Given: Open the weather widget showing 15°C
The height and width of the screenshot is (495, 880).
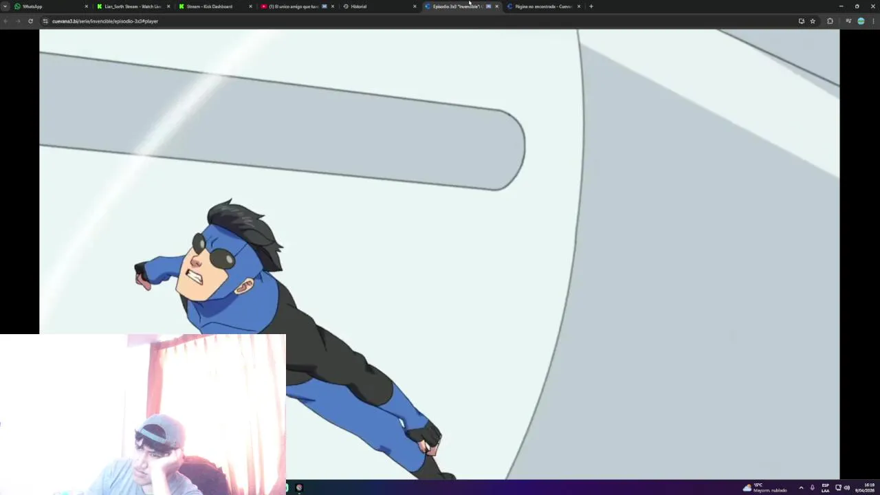Looking at the screenshot, I should pyautogui.click(x=764, y=487).
